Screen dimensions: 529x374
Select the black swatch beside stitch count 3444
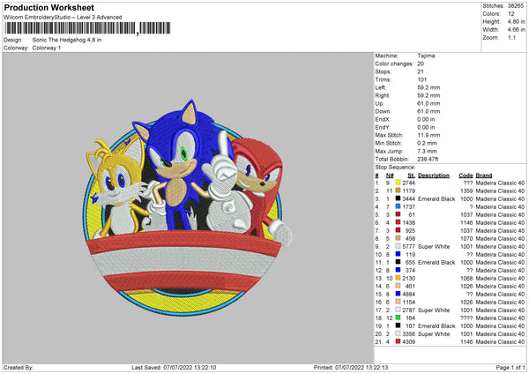click(398, 198)
